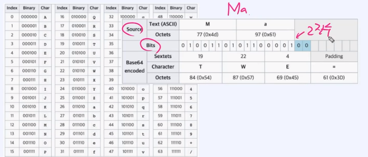368x157 pixels.
Task: Select binary value '000001'
Action: click(29, 26)
